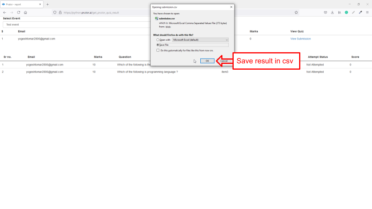Open the Library bookmarks icon
Image resolution: width=372 pixels, height=209 pixels.
coord(339,12)
